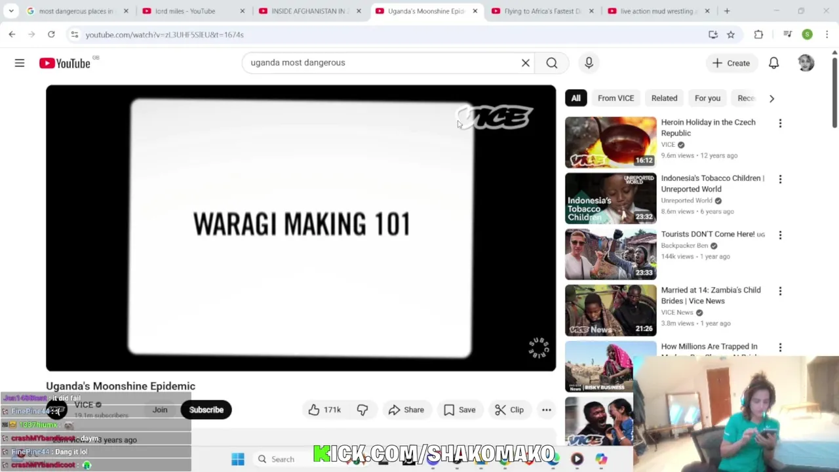Viewport: 839px width, 472px height.
Task: Click the magnifier search button
Action: (552, 63)
